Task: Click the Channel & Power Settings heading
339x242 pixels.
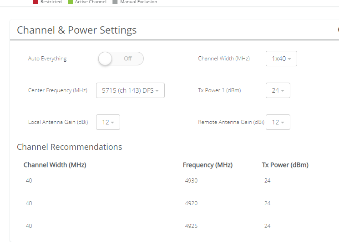Action: point(76,30)
